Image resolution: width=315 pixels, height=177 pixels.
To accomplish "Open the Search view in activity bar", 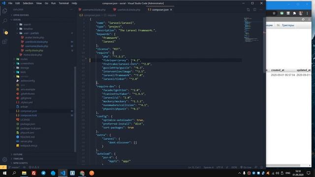I will (4, 21).
